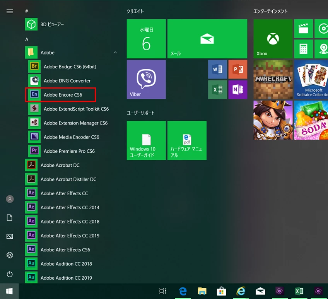
Task: Launch Adobe After Effects CC icon
Action: (x=31, y=193)
